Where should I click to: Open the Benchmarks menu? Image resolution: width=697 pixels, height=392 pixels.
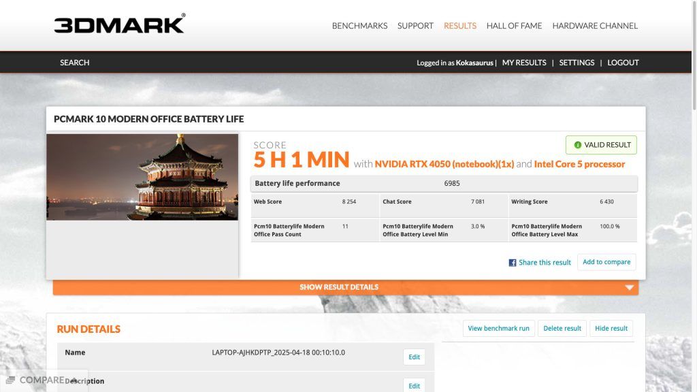point(359,26)
